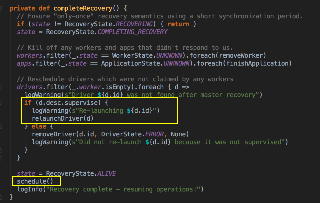Click the RECOVERING constant
The height and width of the screenshot is (203, 320).
134,24
